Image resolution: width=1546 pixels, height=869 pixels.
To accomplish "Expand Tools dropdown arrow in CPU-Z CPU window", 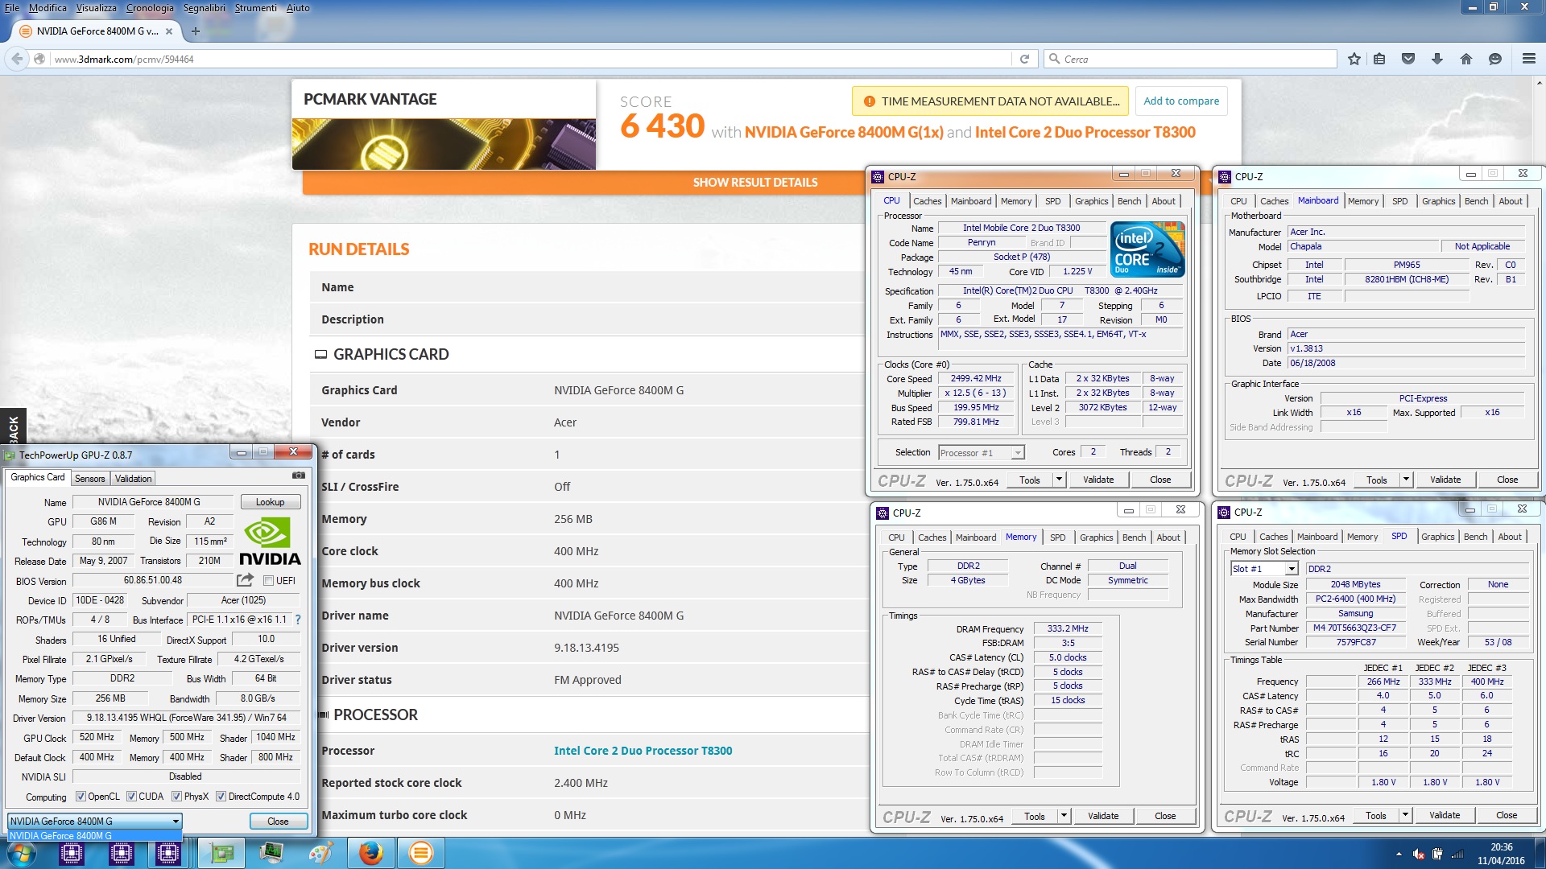I will pyautogui.click(x=1059, y=480).
